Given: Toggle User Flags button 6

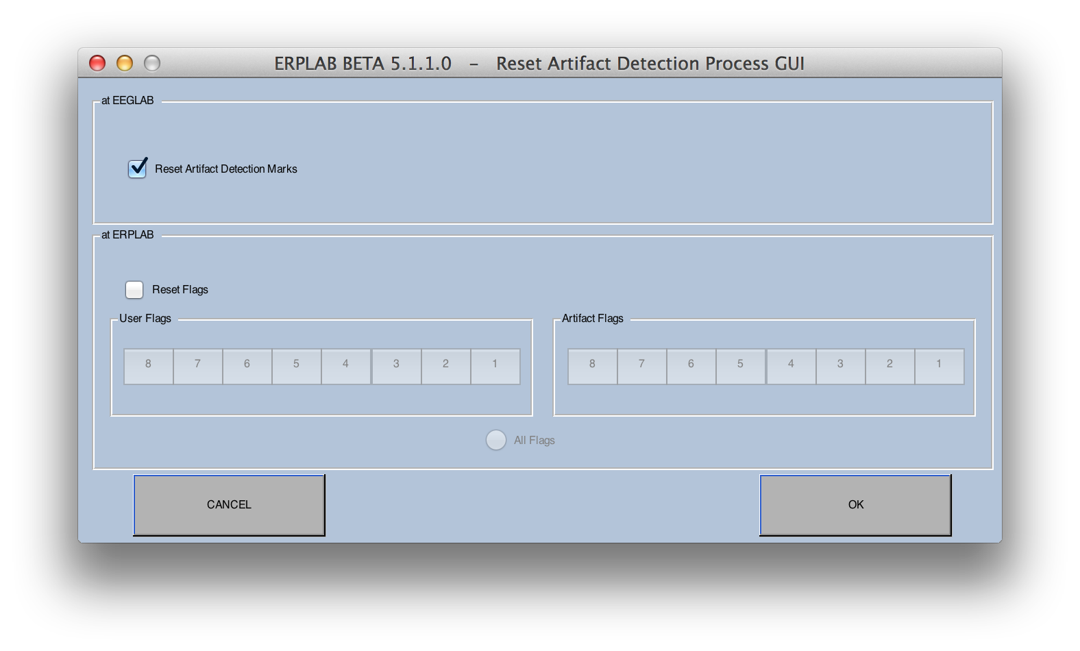Looking at the screenshot, I should (247, 367).
